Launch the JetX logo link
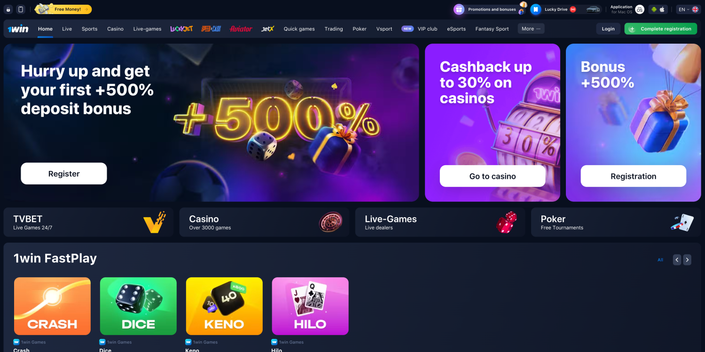705x352 pixels. (267, 29)
